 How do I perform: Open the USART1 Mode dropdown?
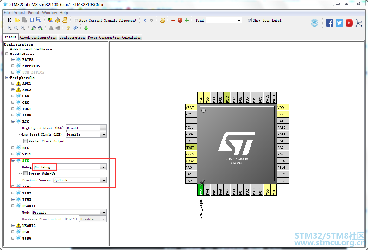click(x=104, y=212)
